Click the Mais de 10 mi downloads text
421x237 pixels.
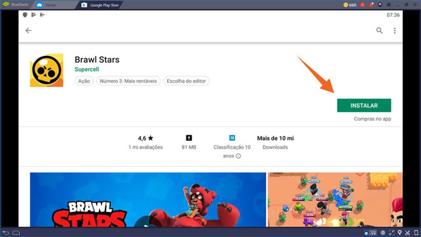(275, 138)
